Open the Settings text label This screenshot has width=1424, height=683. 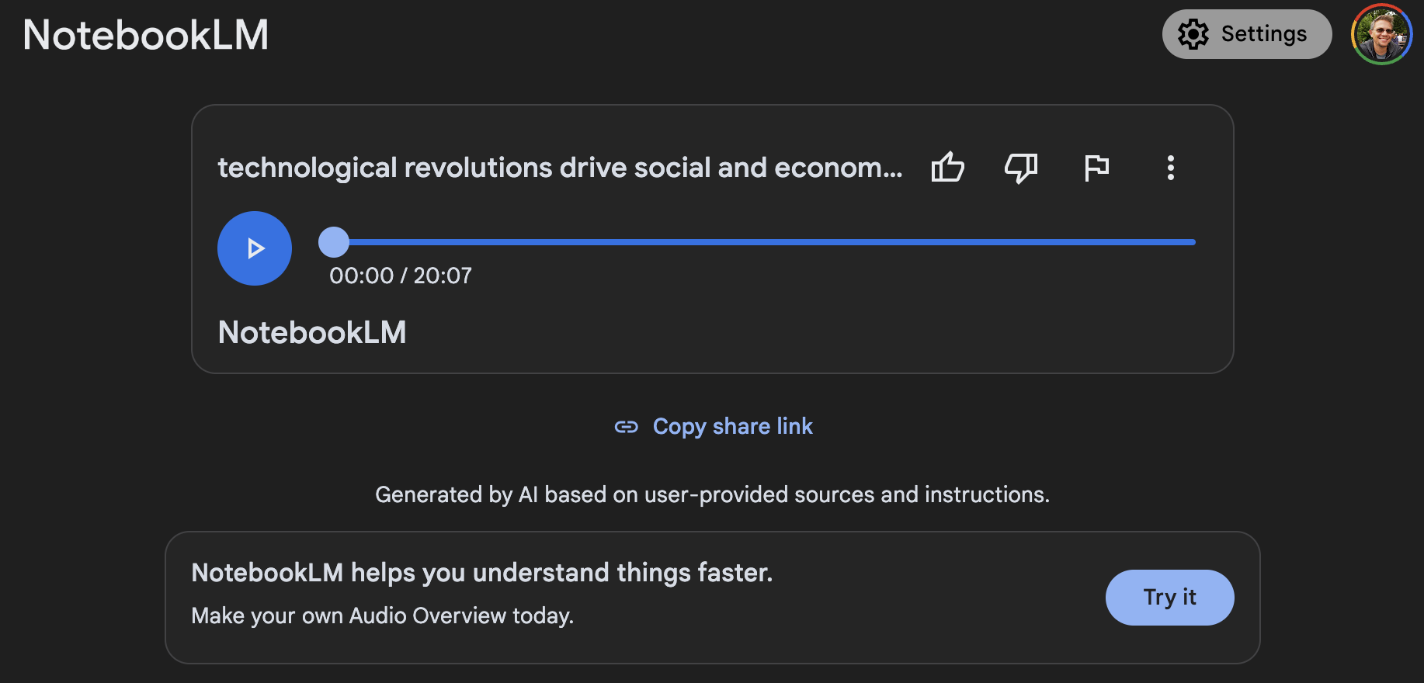click(1263, 34)
